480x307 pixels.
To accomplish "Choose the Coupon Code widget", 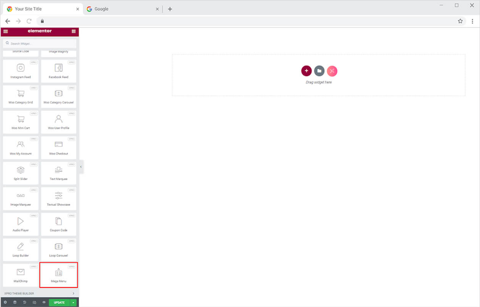I will pos(58,224).
